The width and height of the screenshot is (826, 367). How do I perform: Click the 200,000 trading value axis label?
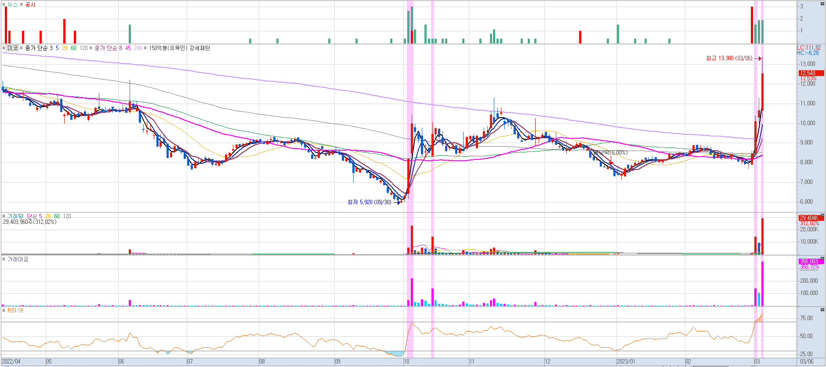click(x=809, y=281)
